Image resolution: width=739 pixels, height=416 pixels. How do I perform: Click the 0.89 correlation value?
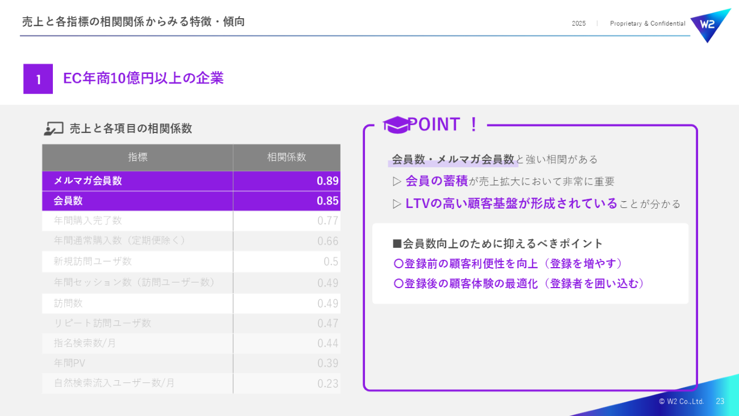coord(327,181)
